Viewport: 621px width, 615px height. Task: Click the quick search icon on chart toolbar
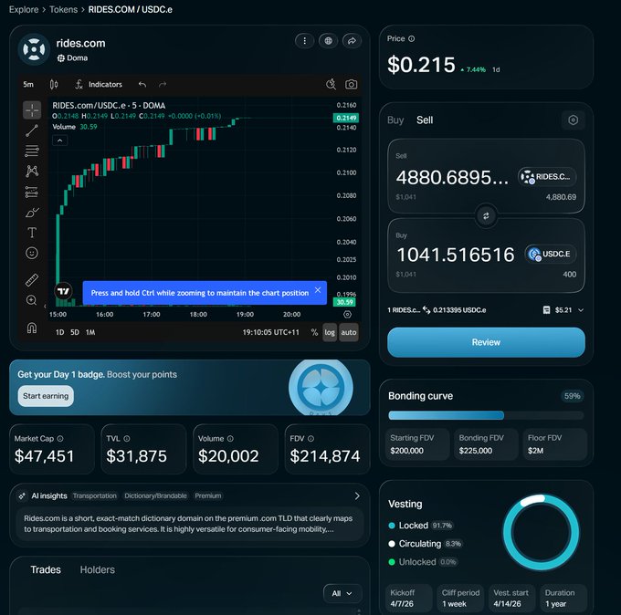pos(331,84)
